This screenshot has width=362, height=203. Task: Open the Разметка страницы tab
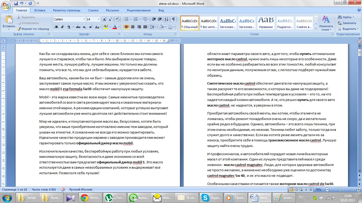coord(67,10)
